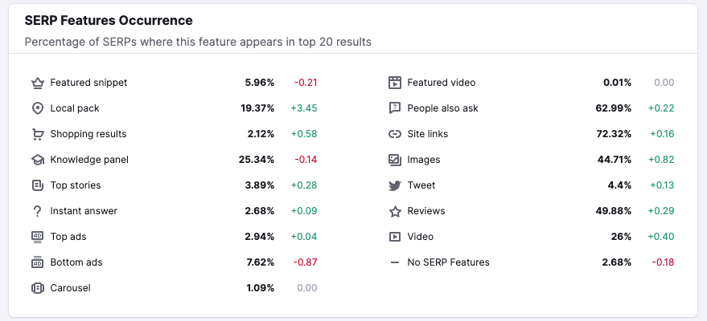Click the Local pack pin icon
The image size is (707, 321).
(37, 108)
